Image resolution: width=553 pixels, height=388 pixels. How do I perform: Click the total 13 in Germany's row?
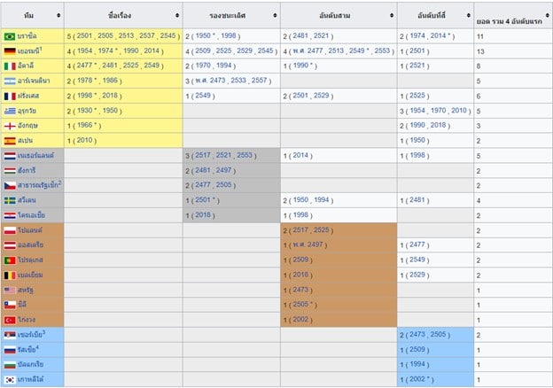(x=480, y=51)
